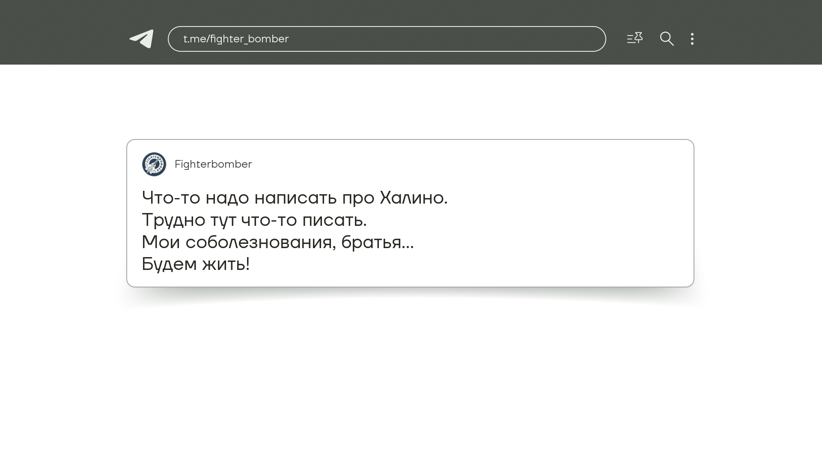Open the Fighterbomber channel name link
The image size is (822, 462).
213,164
